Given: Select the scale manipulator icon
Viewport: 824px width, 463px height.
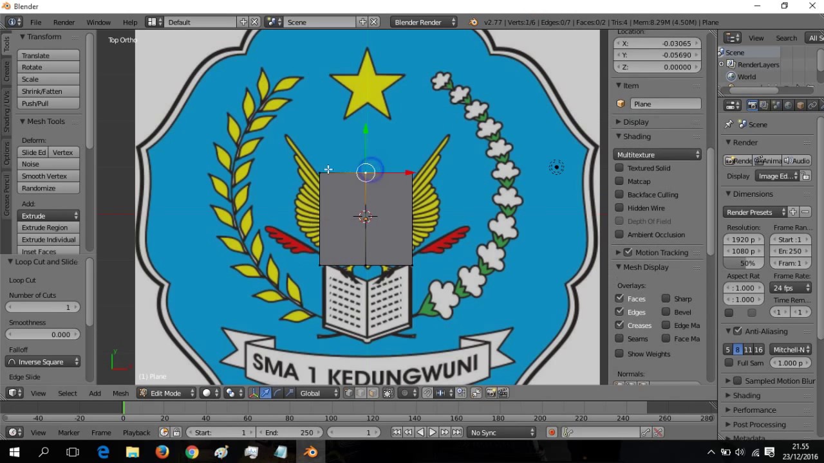Looking at the screenshot, I should pyautogui.click(x=289, y=393).
